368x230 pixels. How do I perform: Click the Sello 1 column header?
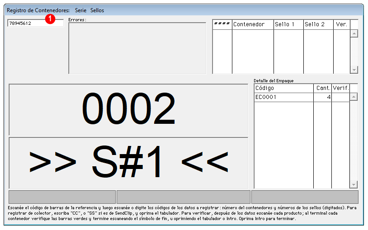tap(288, 24)
